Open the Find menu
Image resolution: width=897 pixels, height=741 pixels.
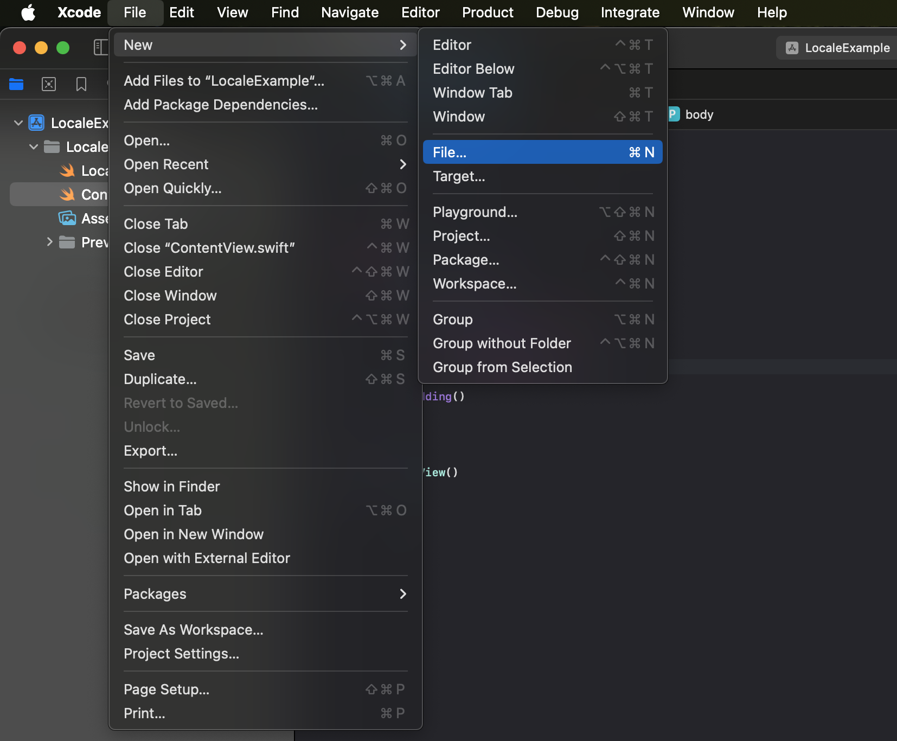pyautogui.click(x=285, y=12)
